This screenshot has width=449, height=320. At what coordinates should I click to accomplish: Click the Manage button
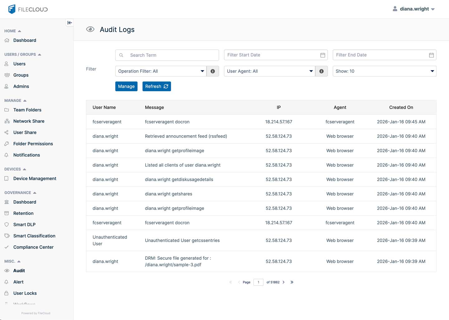(x=126, y=86)
